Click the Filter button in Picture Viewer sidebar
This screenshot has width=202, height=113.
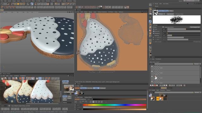click(69, 98)
